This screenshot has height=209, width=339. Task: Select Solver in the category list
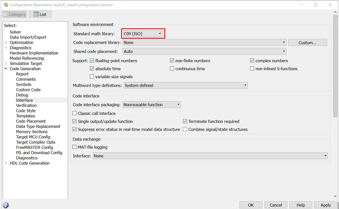point(16,32)
